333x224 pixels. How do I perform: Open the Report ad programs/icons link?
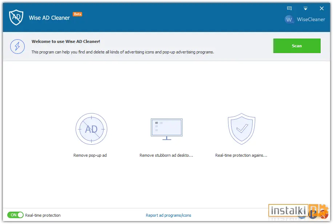click(x=168, y=215)
